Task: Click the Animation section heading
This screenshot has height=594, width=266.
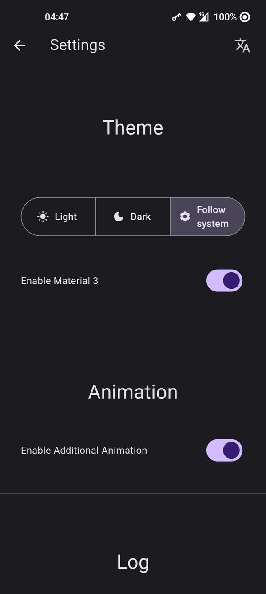Action: 133,392
